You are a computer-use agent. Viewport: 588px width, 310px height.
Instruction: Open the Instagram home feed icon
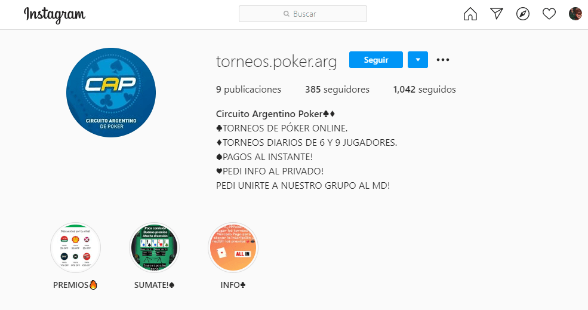pos(470,14)
